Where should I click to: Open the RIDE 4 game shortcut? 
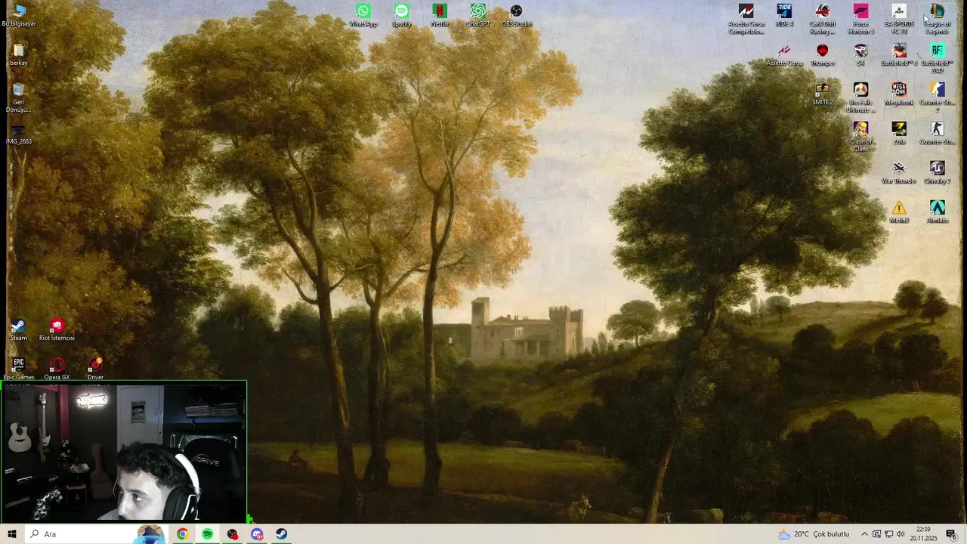[x=784, y=15]
